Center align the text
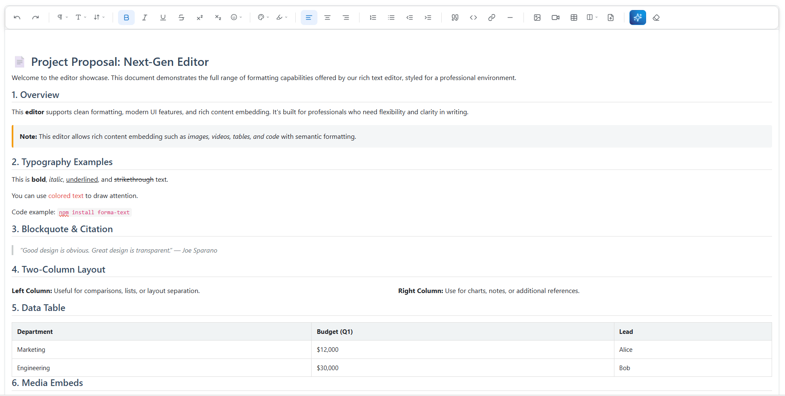 [x=327, y=18]
